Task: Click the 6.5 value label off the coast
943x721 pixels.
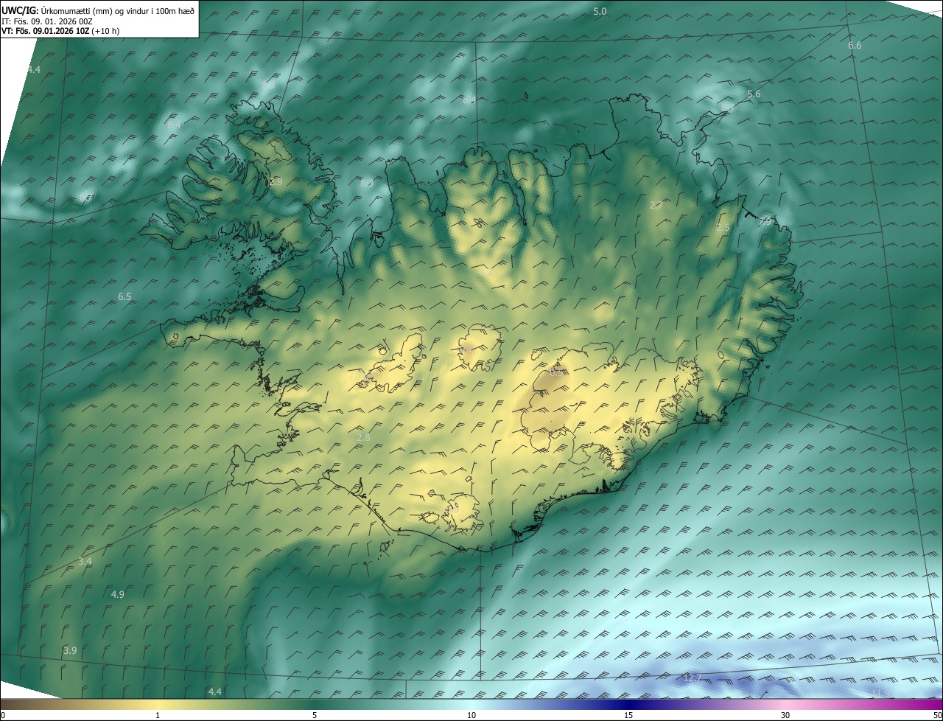Action: click(125, 297)
